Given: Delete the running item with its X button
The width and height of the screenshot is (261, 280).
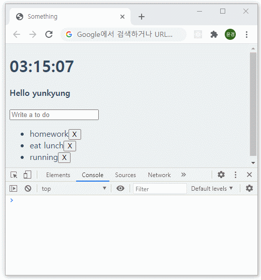Looking at the screenshot, I should tap(64, 158).
